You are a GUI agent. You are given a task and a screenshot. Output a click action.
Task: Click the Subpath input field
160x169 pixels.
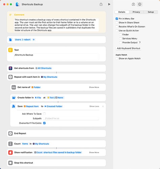coord(71,118)
